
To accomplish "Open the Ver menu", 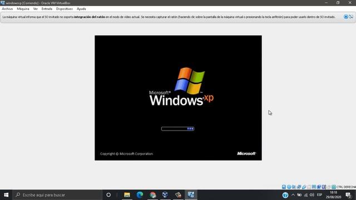I will [x=36, y=9].
